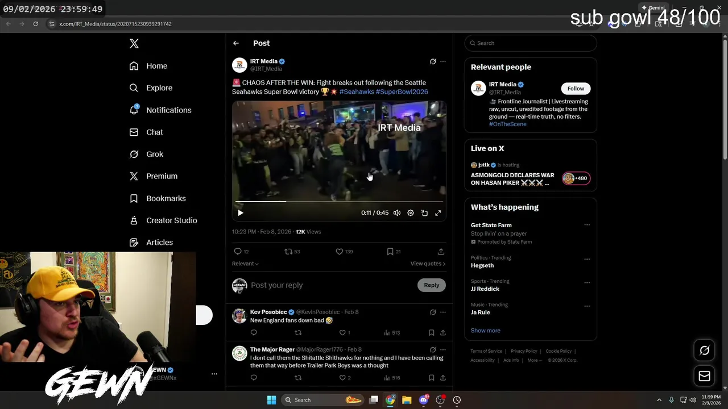The image size is (728, 409).
Task: Bookmark Kev Posobiec's reply
Action: 432,333
